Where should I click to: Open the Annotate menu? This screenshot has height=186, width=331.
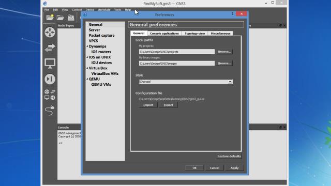pyautogui.click(x=104, y=10)
